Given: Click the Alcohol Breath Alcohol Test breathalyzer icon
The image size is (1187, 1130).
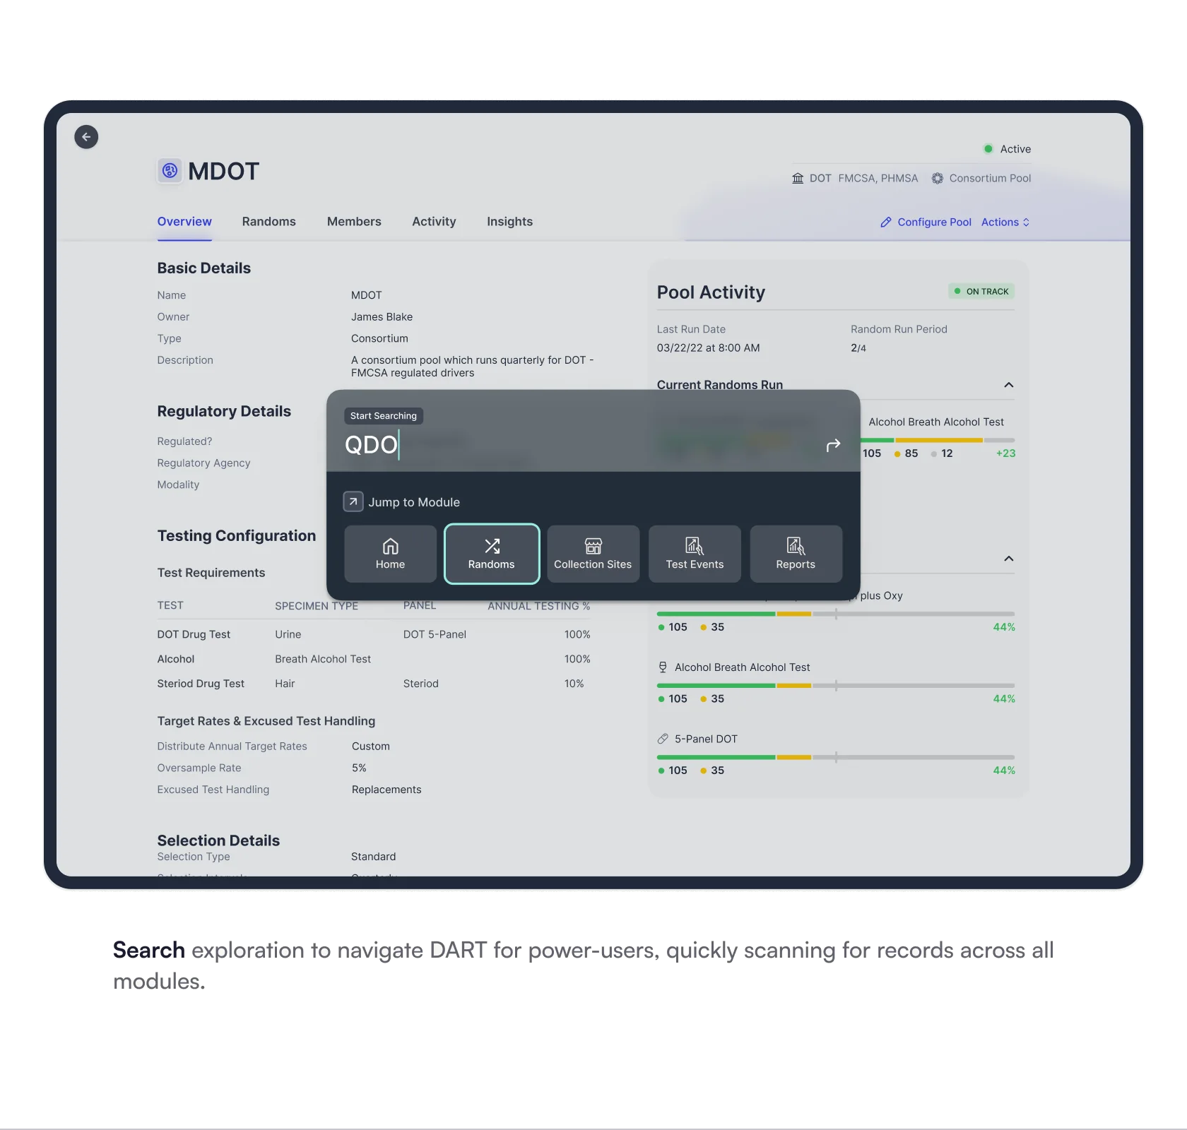Looking at the screenshot, I should point(663,667).
